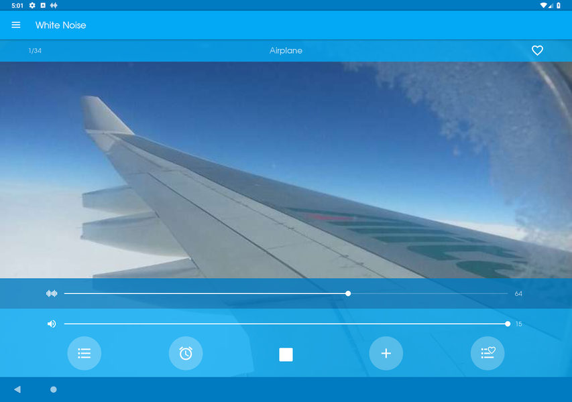This screenshot has height=402, width=572.
Task: Stop playback with the square button
Action: pyautogui.click(x=286, y=354)
